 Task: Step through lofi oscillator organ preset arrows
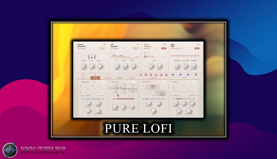pos(123,48)
